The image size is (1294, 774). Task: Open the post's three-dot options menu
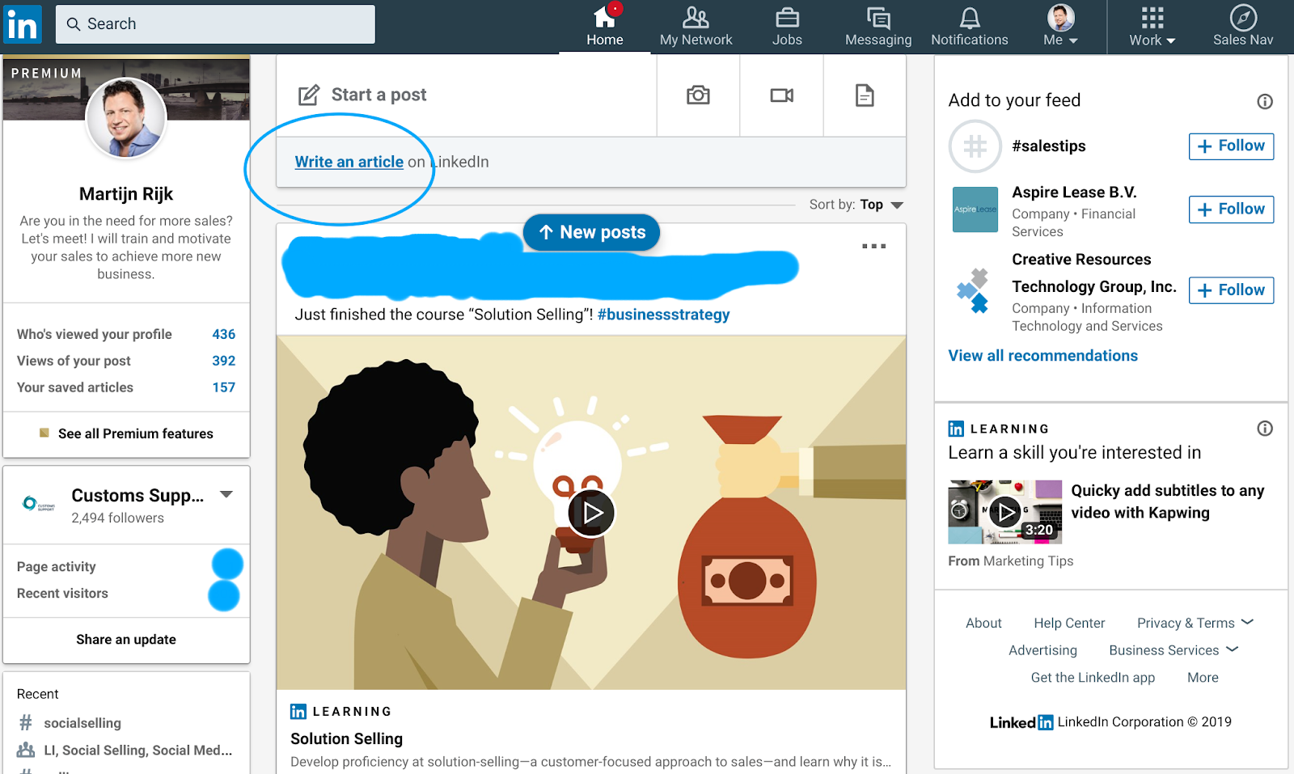[x=873, y=246]
